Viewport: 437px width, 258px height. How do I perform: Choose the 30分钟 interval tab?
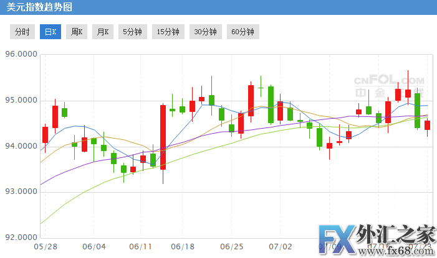pos(205,32)
